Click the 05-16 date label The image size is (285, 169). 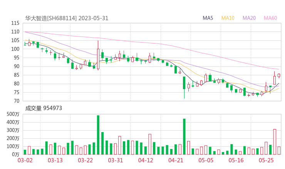click(x=236, y=160)
